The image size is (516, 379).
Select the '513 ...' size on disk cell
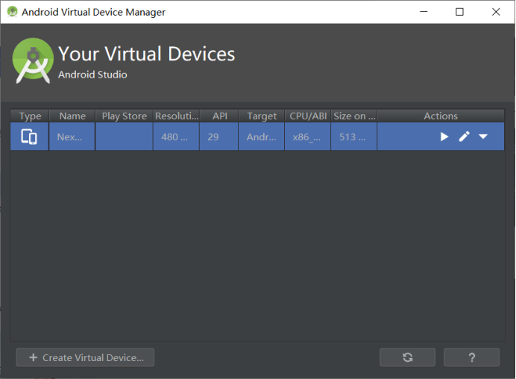(x=353, y=137)
